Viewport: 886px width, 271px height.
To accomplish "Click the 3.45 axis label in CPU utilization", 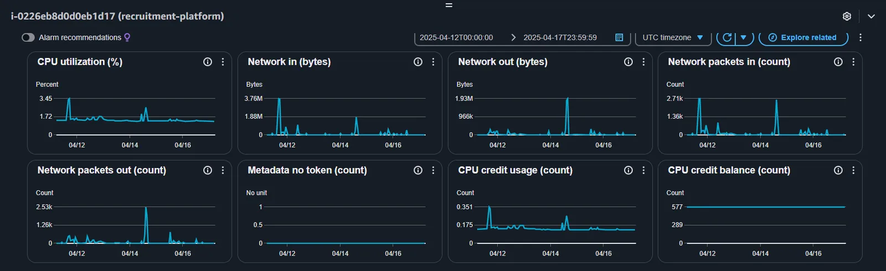I will point(45,98).
